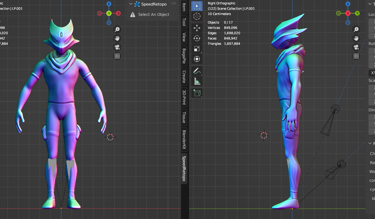
Task: Toggle camera view in left viewport
Action: point(117,47)
